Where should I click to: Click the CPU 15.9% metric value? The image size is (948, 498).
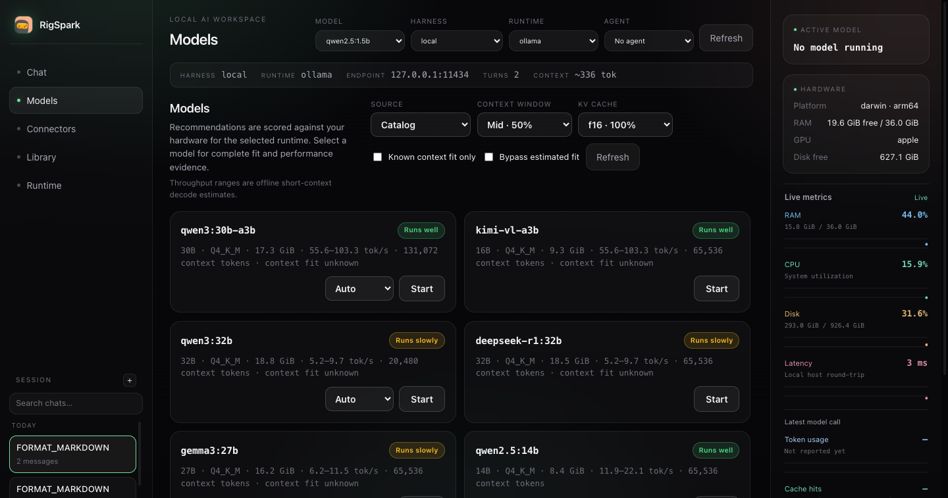pos(914,264)
